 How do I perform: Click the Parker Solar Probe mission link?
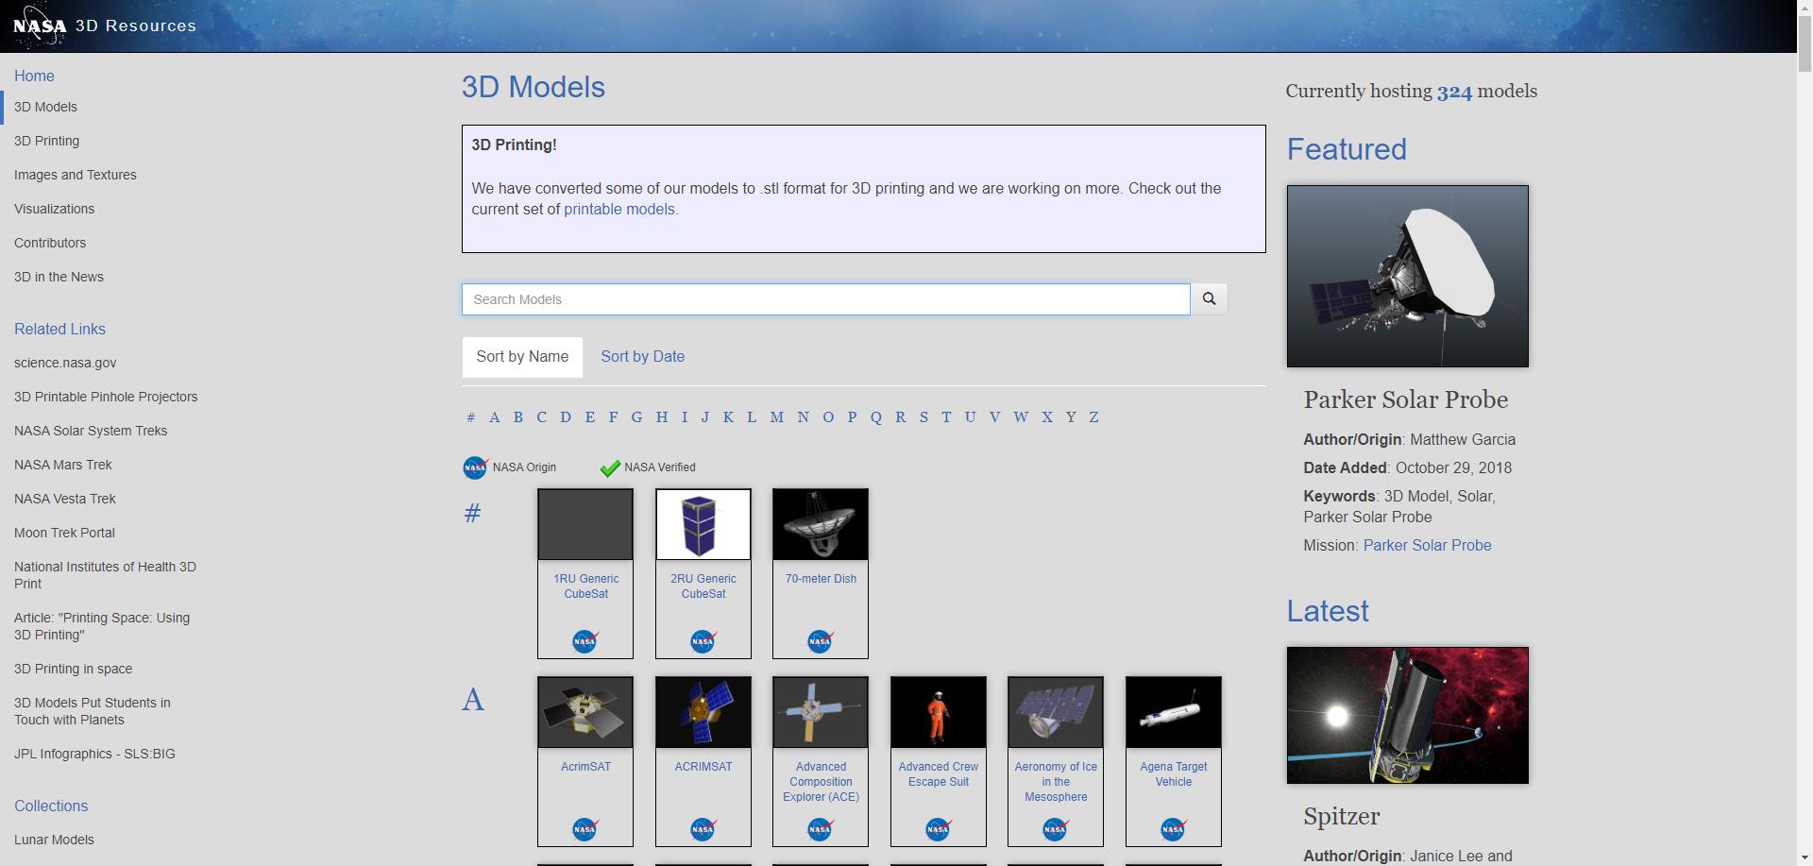[x=1427, y=546]
